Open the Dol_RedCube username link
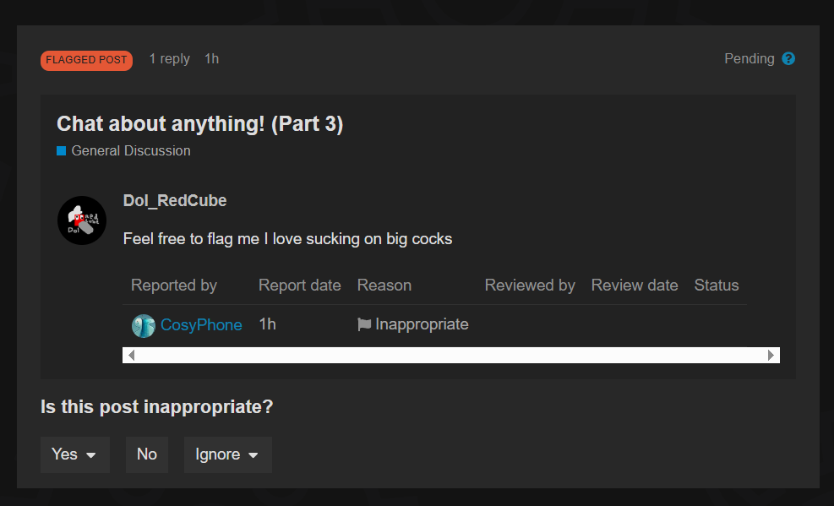Screen dimensions: 834x506 pyautogui.click(x=175, y=200)
